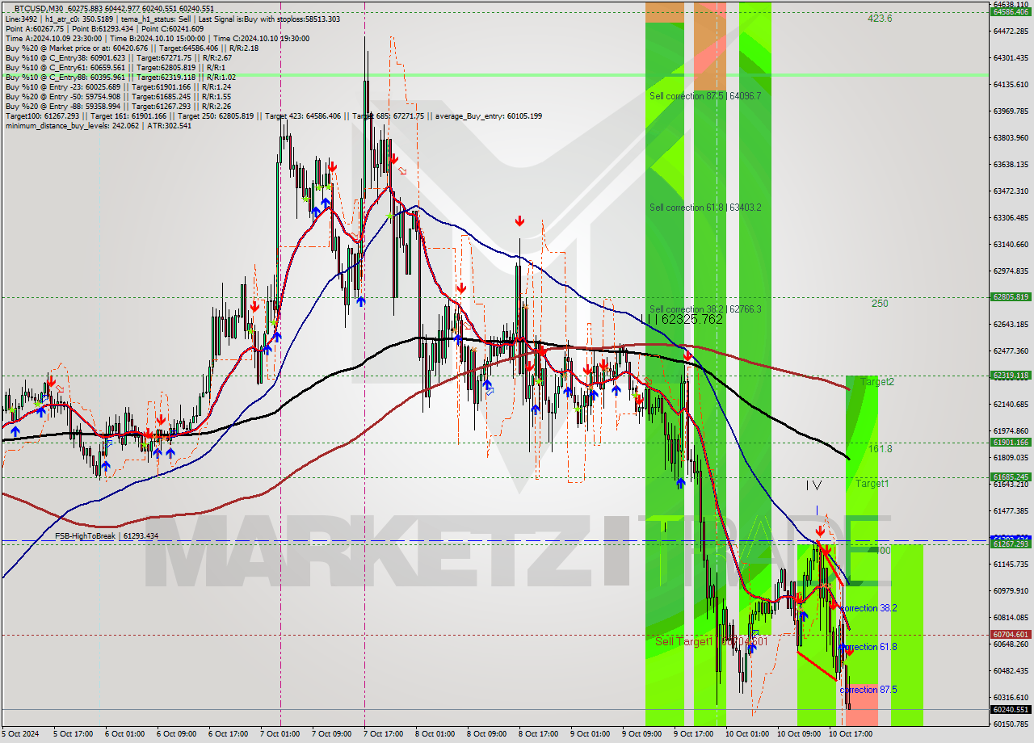Click the blue 'correction 61.8' label
Image resolution: width=1034 pixels, height=743 pixels.
click(868, 647)
